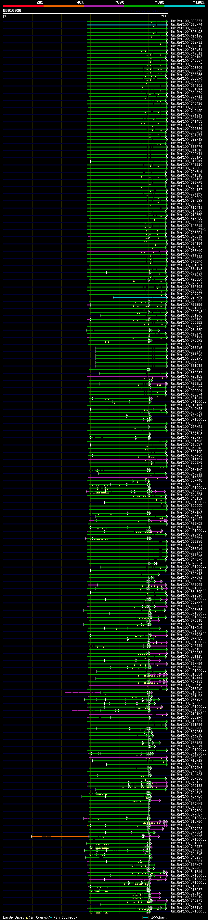
Task: Open hit UniRef100_Q8VX74
Action: tap(187, 25)
